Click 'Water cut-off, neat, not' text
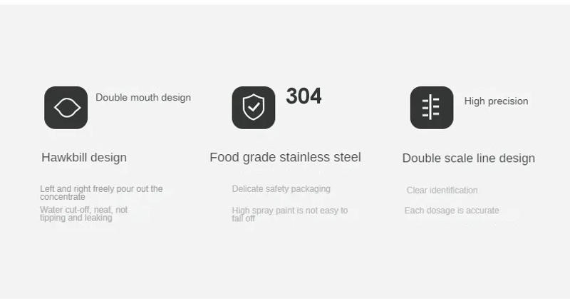 click(x=83, y=210)
